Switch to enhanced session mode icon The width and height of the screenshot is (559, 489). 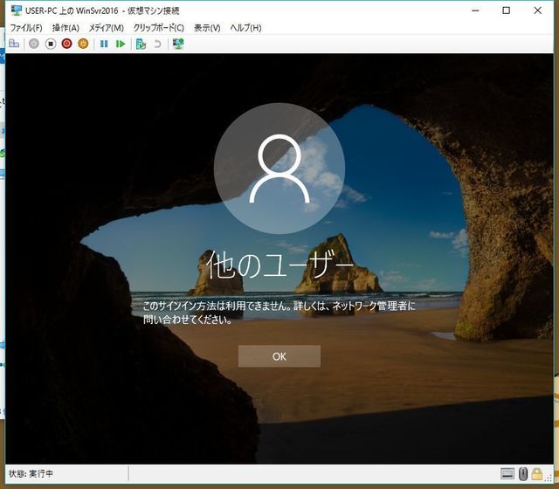coord(178,44)
